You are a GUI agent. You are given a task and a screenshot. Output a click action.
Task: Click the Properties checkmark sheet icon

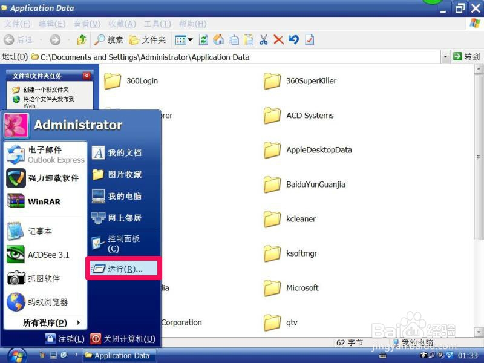(309, 39)
